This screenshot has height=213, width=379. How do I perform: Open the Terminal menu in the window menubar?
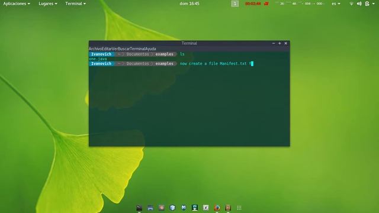coord(137,49)
